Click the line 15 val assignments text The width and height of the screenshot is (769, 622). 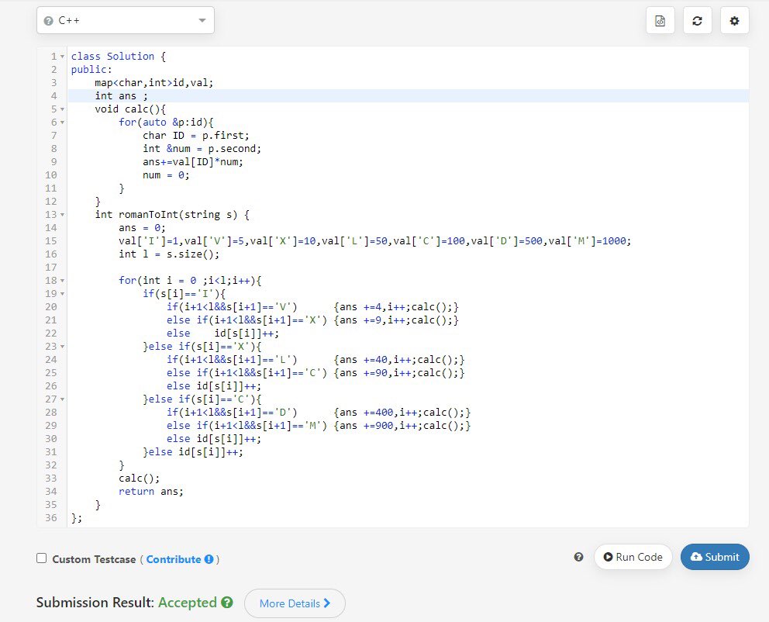coord(374,241)
